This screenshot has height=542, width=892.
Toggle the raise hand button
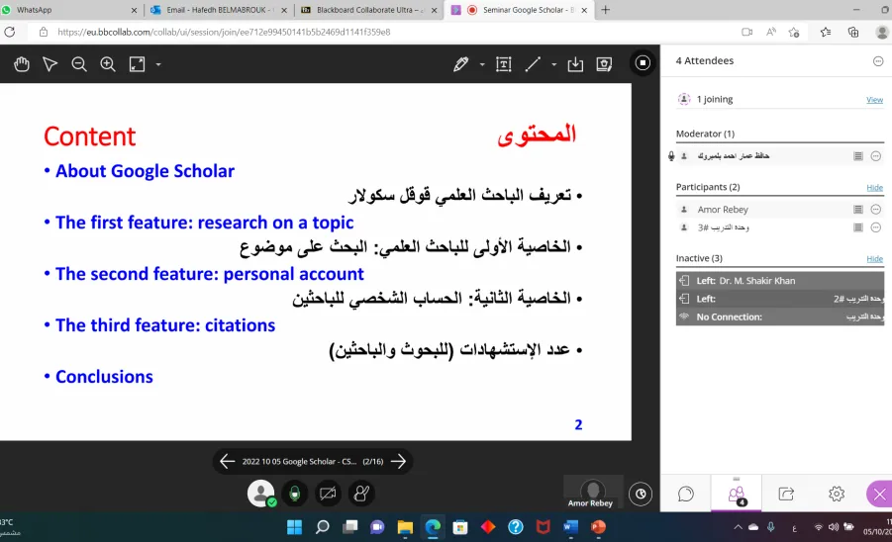[361, 494]
